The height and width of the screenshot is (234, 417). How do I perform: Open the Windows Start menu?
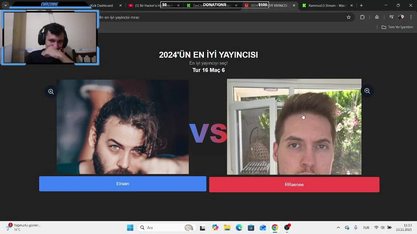point(130,228)
